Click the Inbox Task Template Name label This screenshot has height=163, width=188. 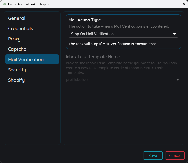point(92,57)
